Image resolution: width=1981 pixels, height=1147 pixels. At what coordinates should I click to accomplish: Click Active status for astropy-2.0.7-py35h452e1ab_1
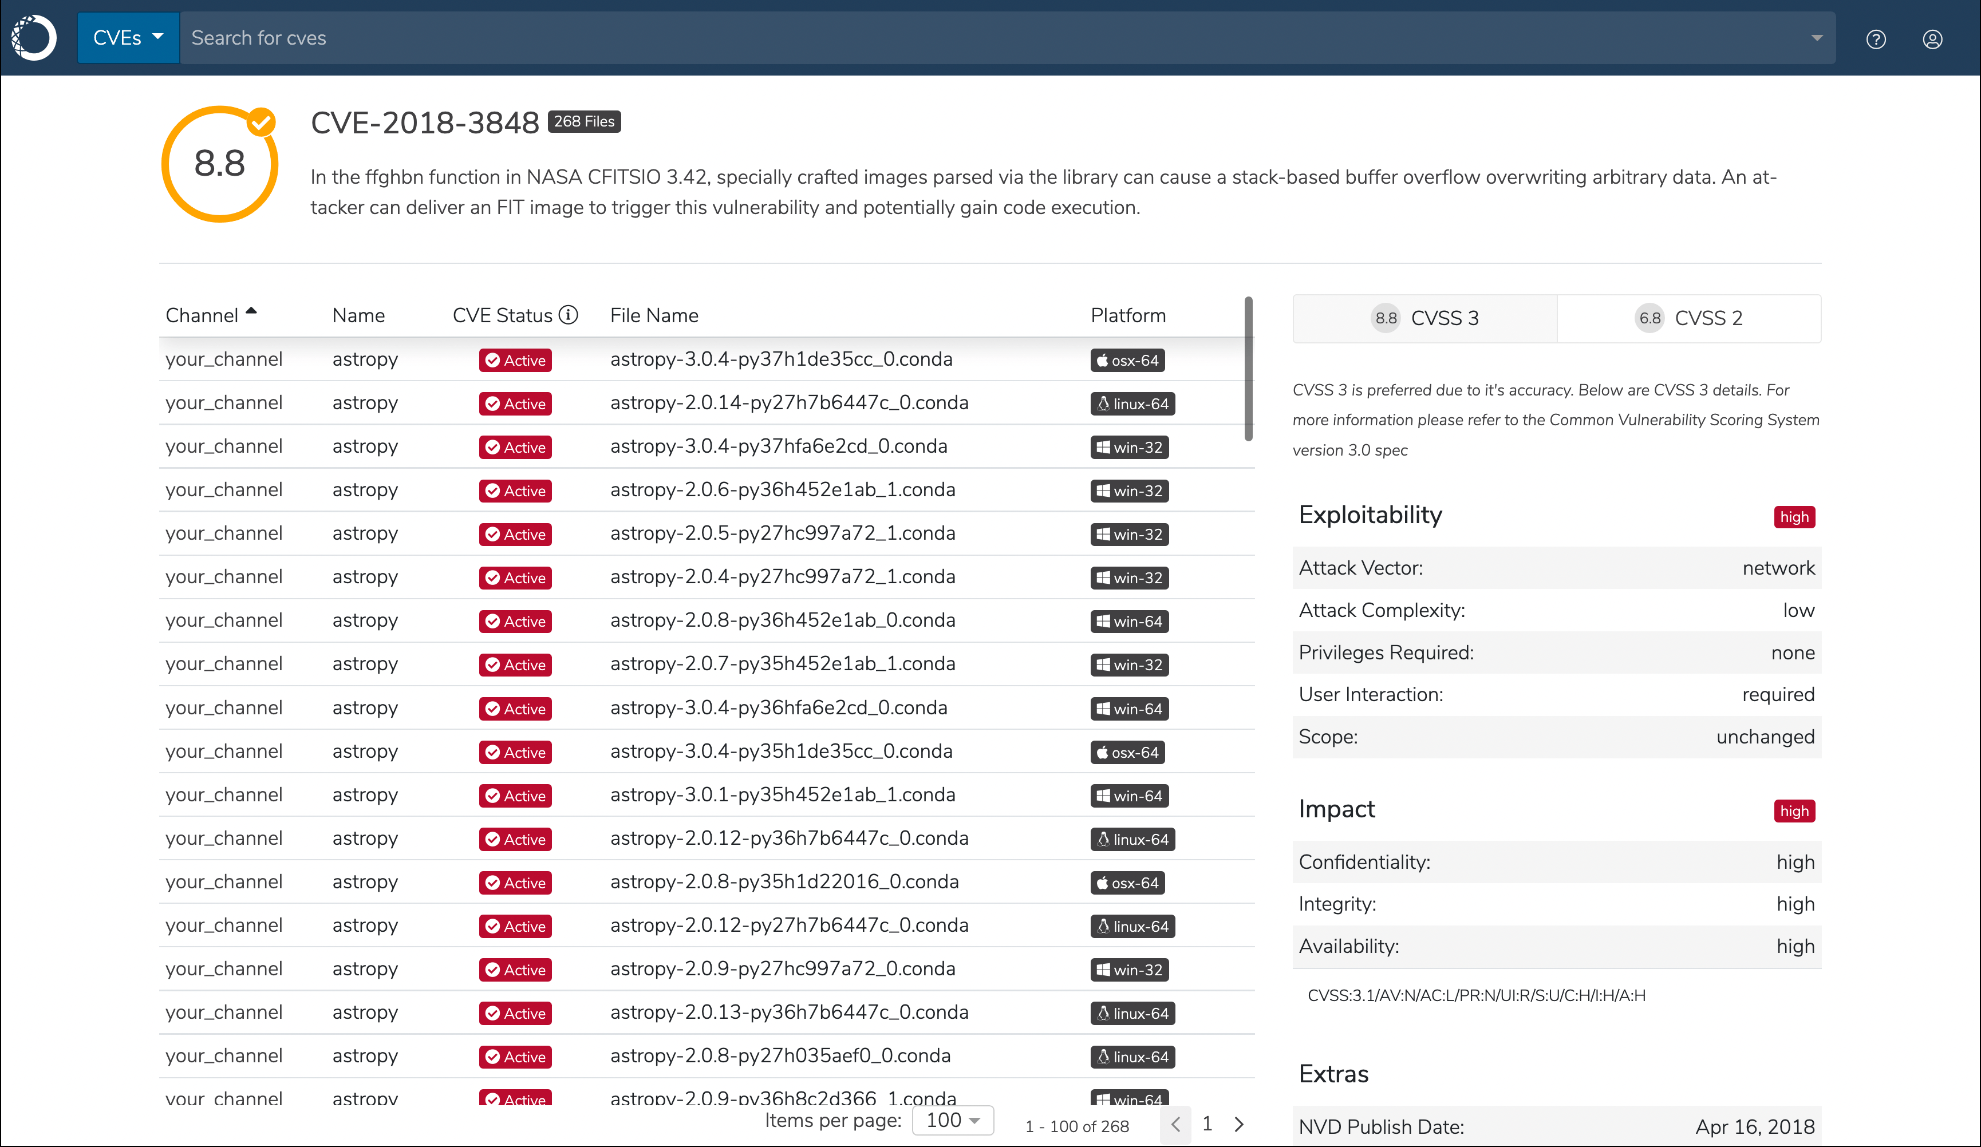[x=515, y=665]
